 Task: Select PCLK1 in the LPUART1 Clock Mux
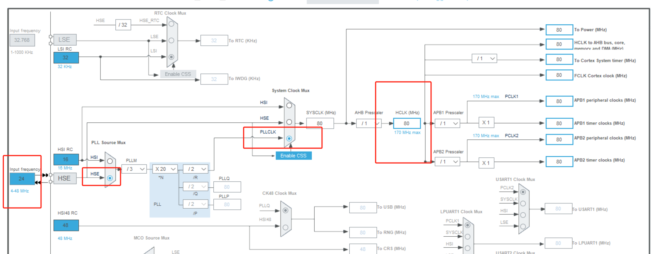[x=468, y=225]
